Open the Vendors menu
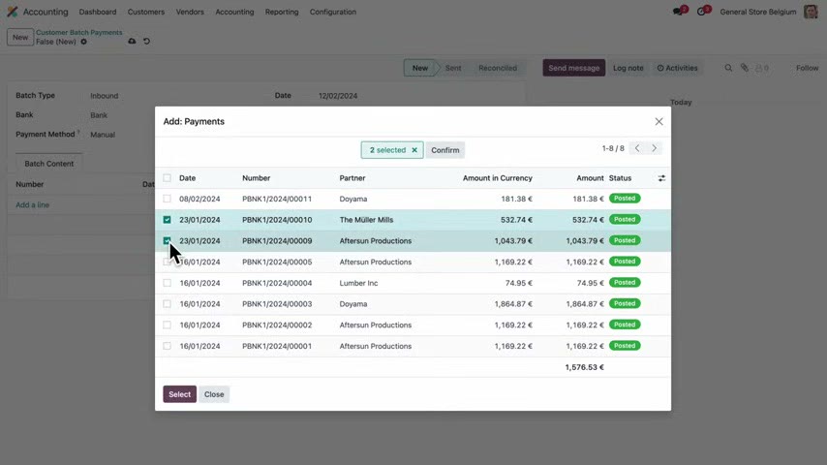This screenshot has width=827, height=465. [190, 12]
